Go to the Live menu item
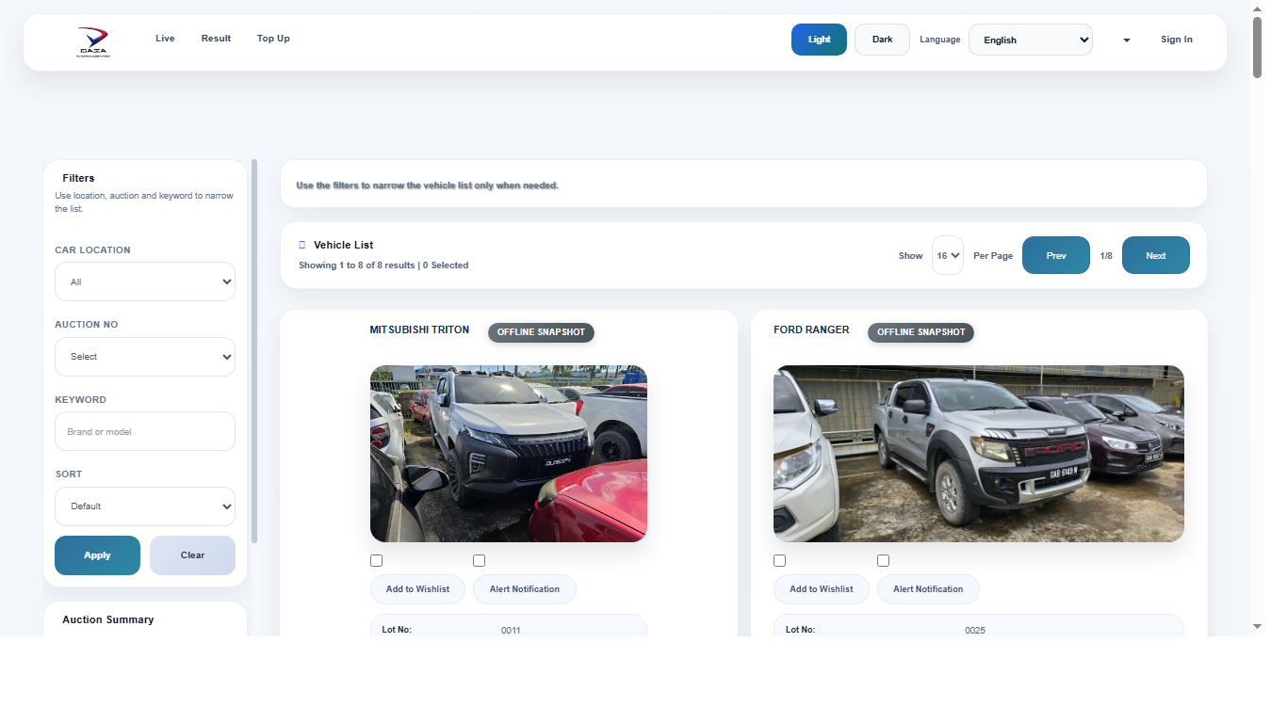 pos(165,39)
